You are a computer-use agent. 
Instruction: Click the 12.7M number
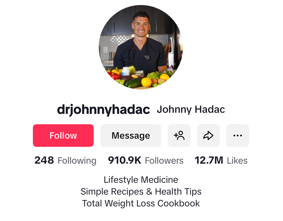(209, 160)
